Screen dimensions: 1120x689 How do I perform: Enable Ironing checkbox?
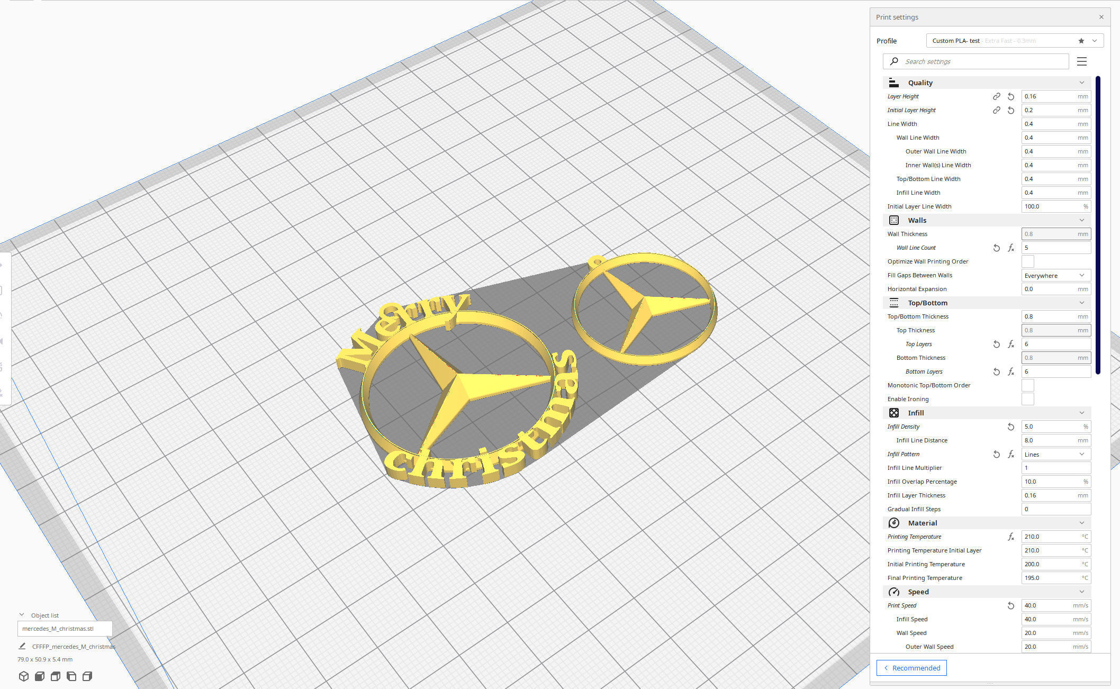point(1027,399)
